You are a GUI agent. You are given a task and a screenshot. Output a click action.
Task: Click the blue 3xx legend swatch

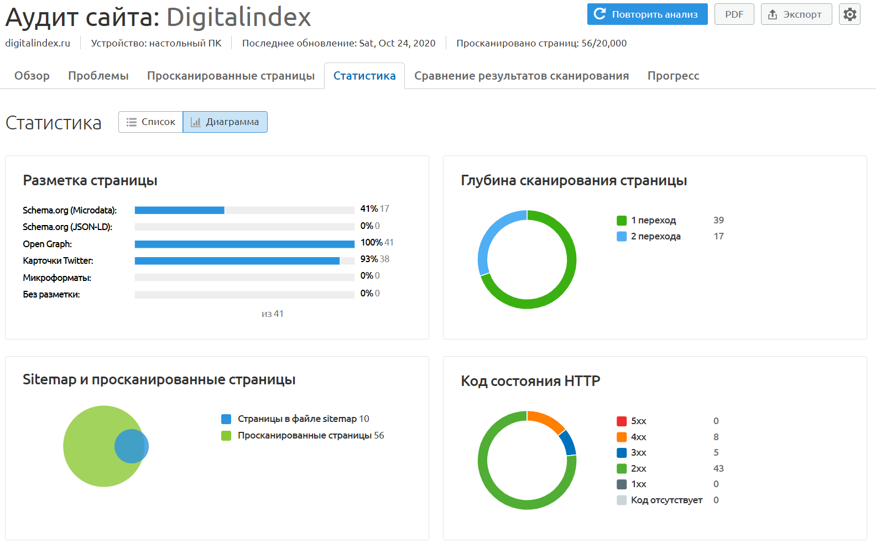coord(622,453)
